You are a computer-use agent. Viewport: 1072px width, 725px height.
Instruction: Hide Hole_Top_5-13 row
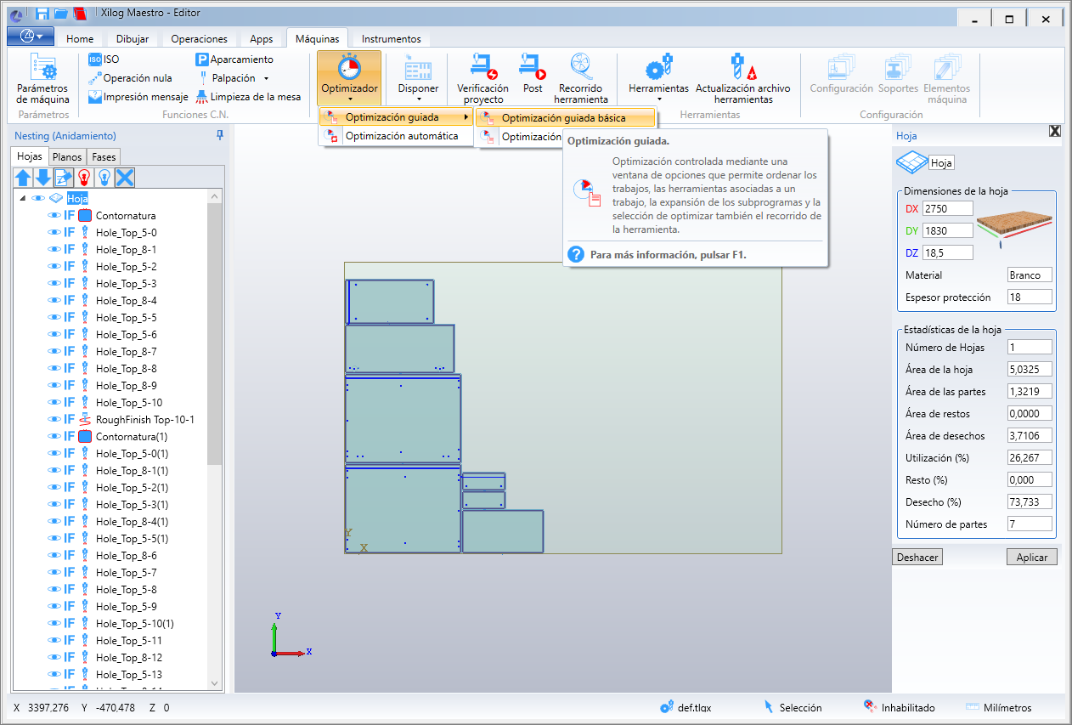[x=54, y=674]
